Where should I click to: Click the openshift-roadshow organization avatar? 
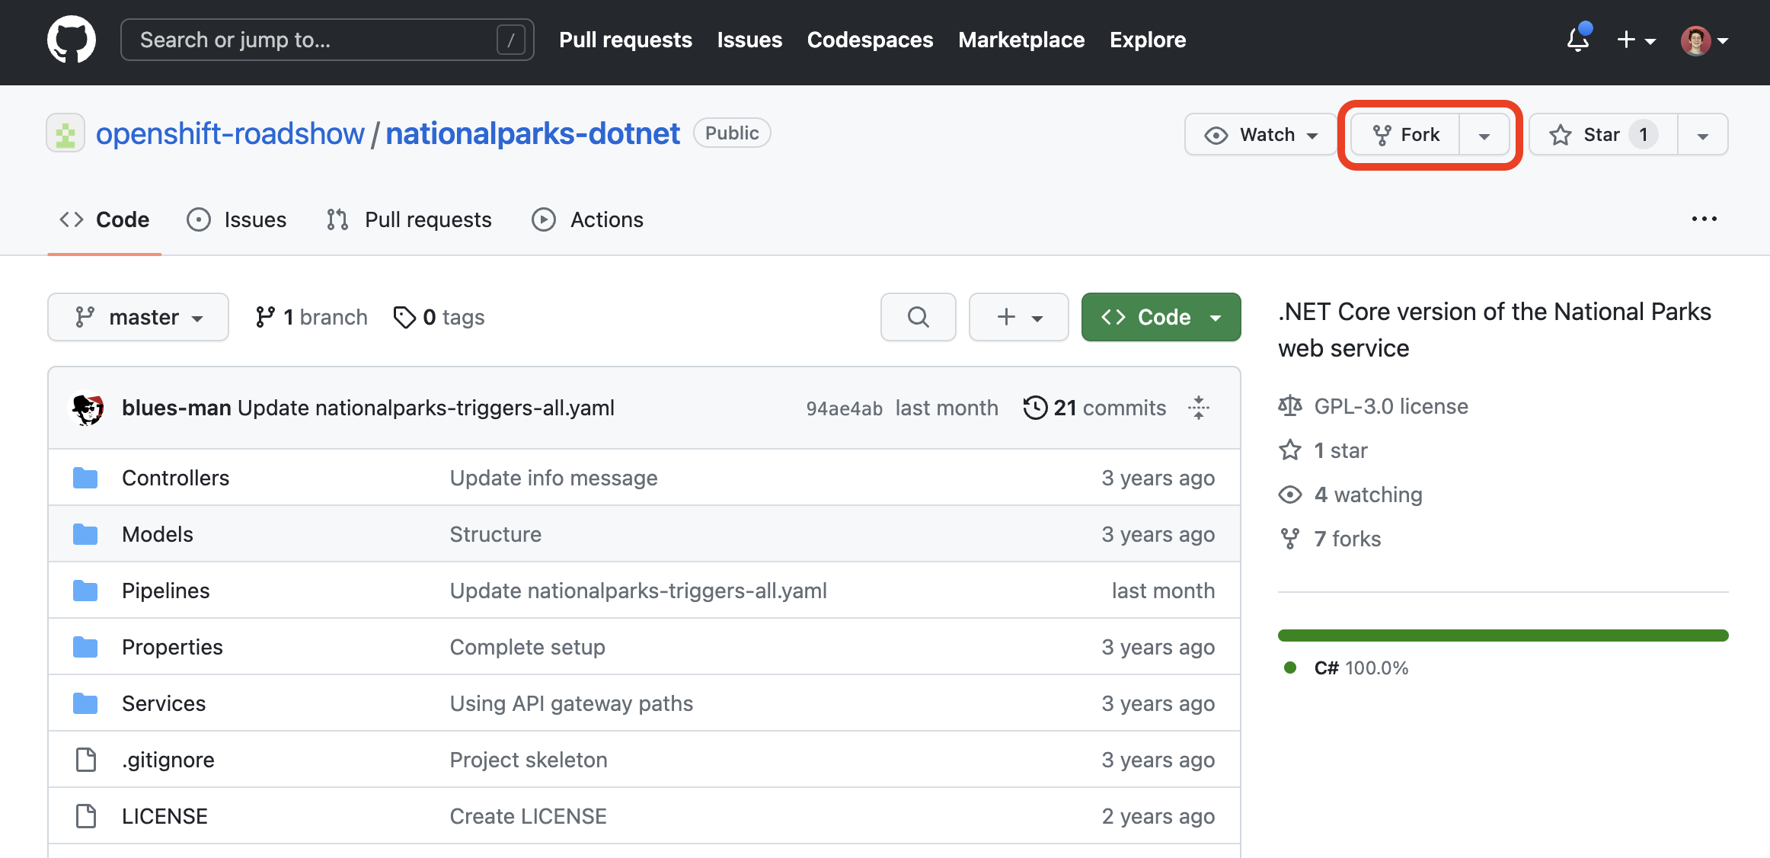(x=65, y=134)
